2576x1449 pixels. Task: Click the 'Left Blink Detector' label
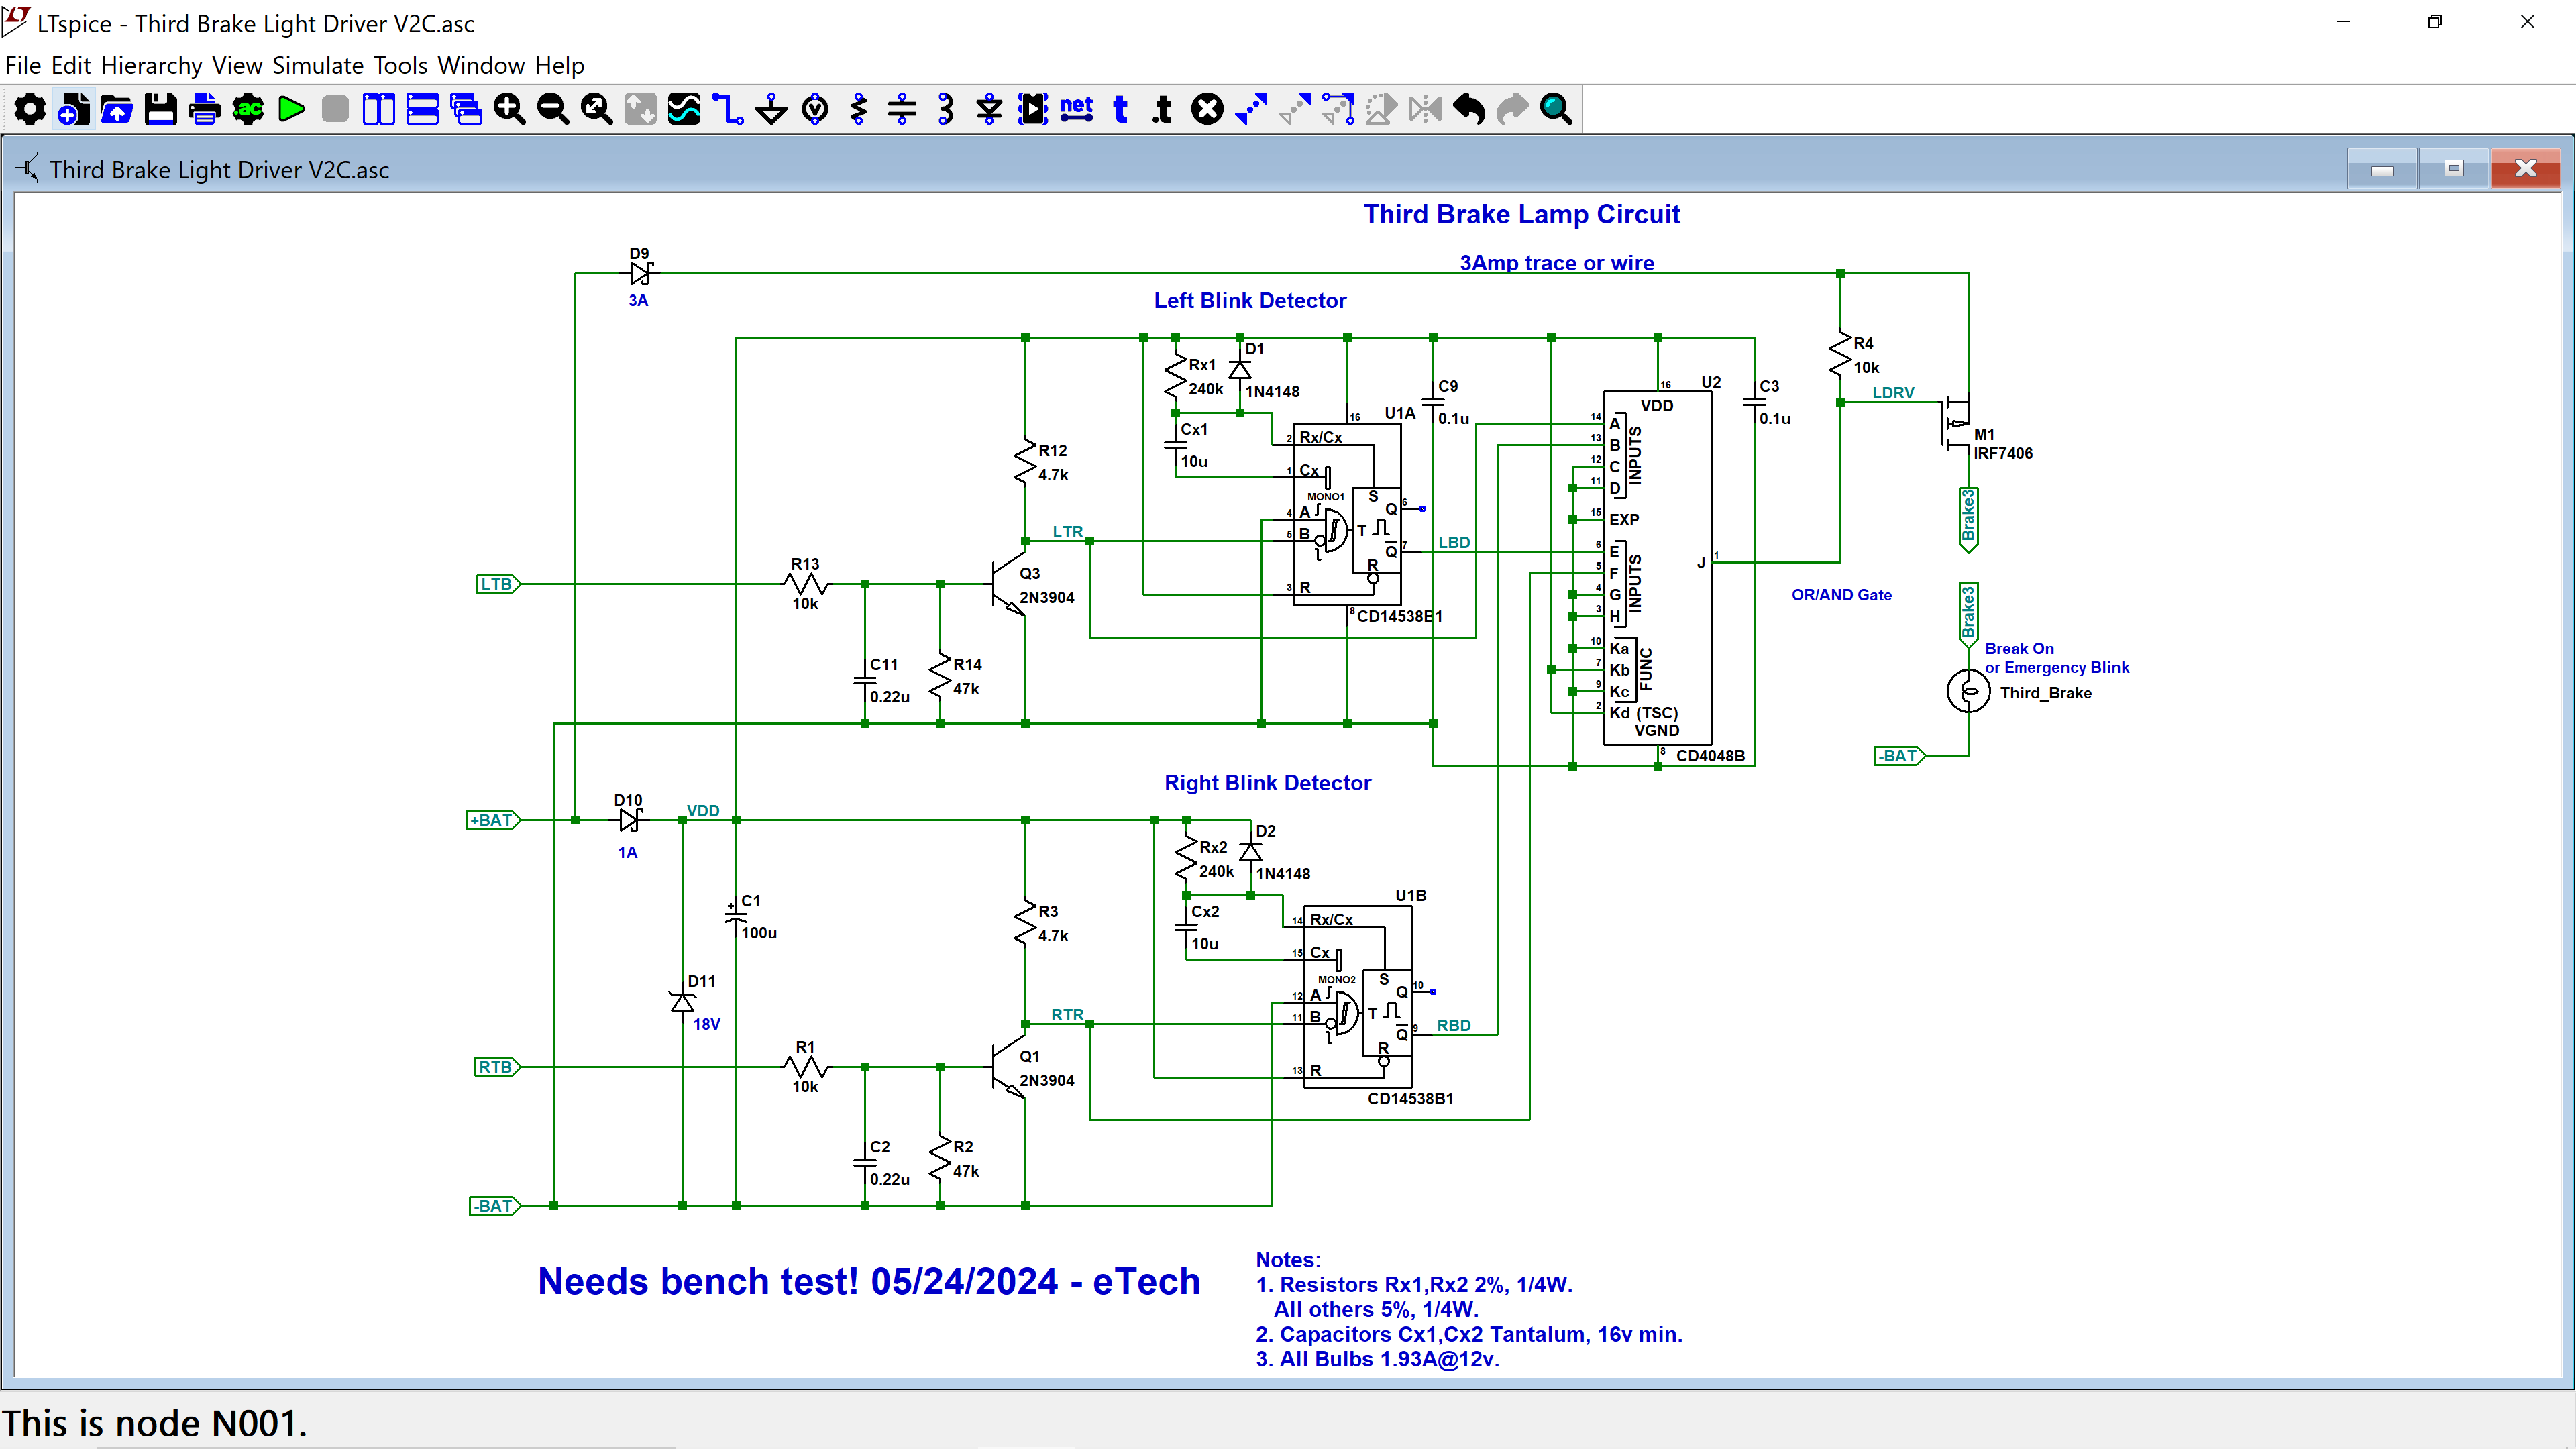pyautogui.click(x=1250, y=300)
